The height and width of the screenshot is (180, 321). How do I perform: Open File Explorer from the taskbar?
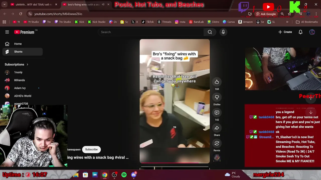coord(76,175)
